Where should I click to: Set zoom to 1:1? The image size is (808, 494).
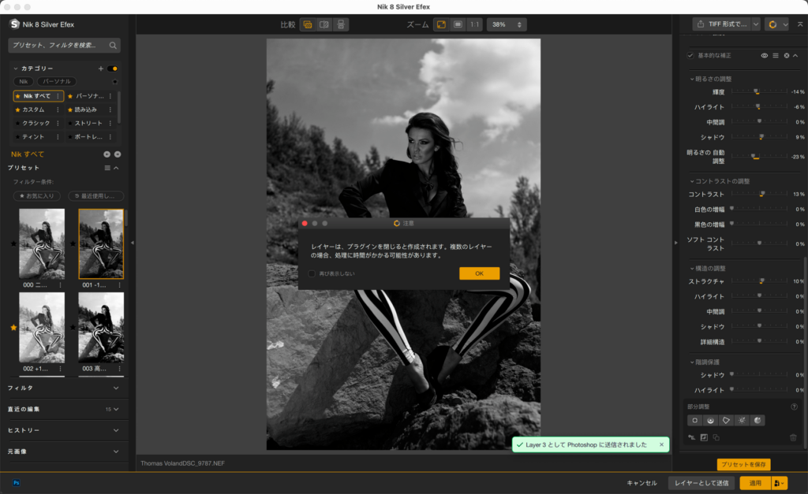474,24
